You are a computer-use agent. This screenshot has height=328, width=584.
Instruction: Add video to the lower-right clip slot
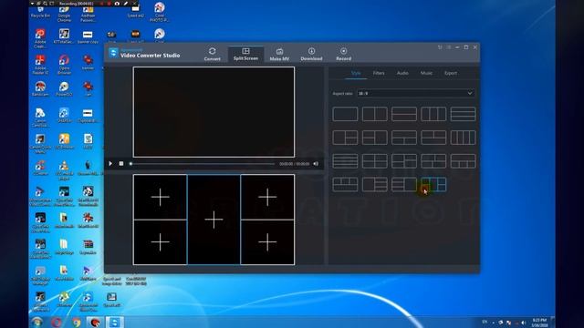pyautogui.click(x=267, y=242)
